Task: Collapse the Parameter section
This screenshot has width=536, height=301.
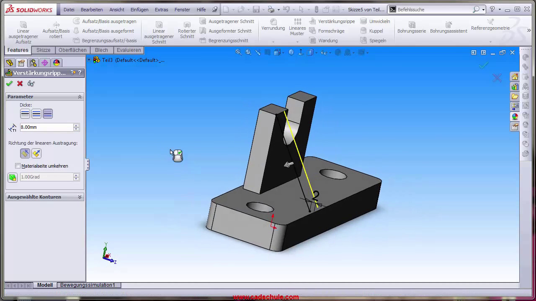Action: tap(80, 97)
